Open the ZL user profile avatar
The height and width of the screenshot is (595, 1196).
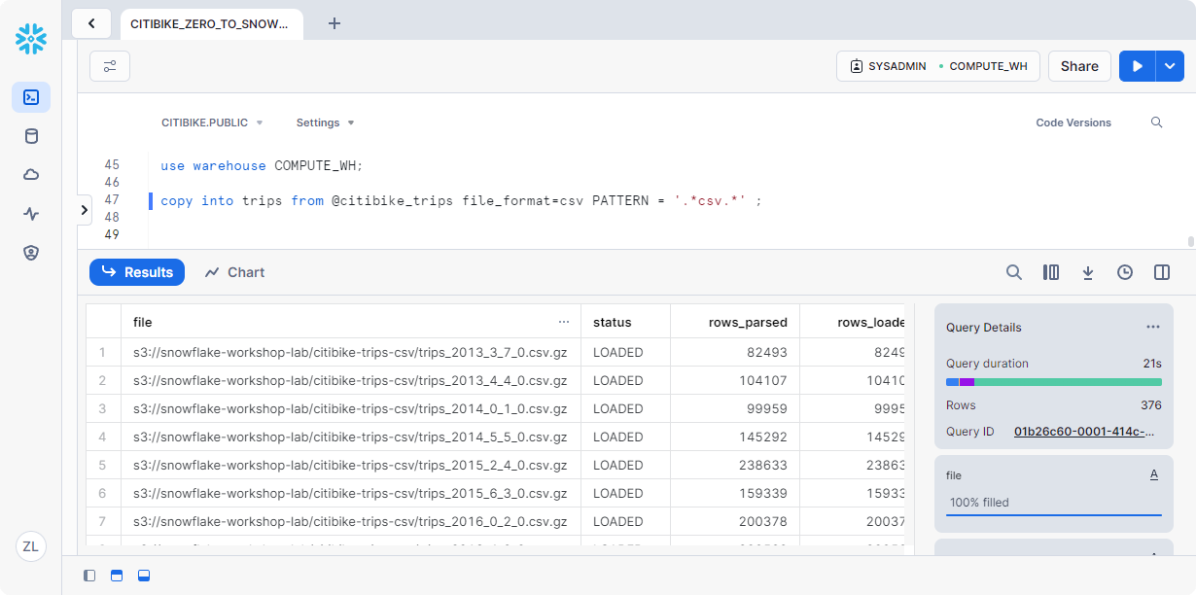pyautogui.click(x=31, y=546)
